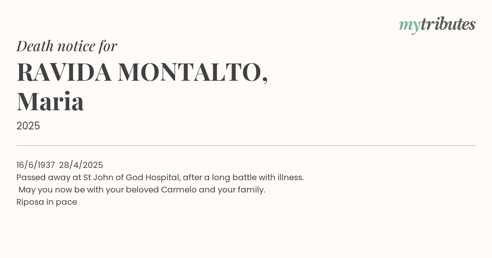Screen dimensions: 492x258
Task: Click the "tributes" part of logo
Action: 448,24
